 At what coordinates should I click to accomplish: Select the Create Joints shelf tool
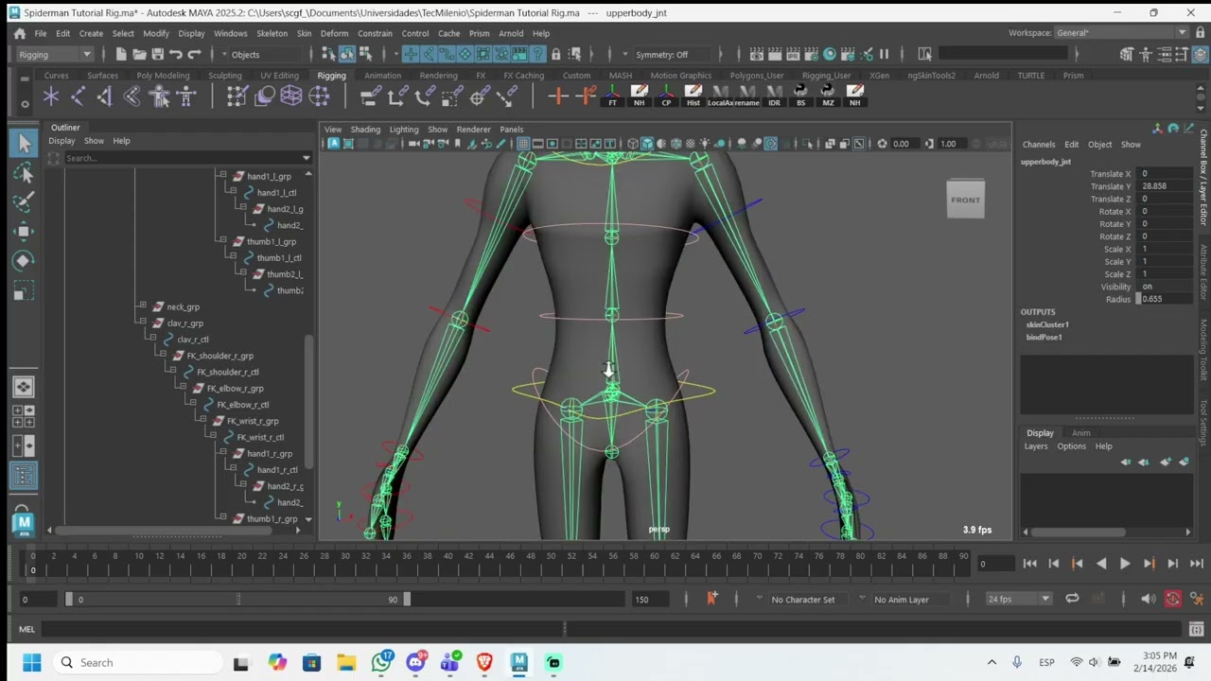click(78, 96)
